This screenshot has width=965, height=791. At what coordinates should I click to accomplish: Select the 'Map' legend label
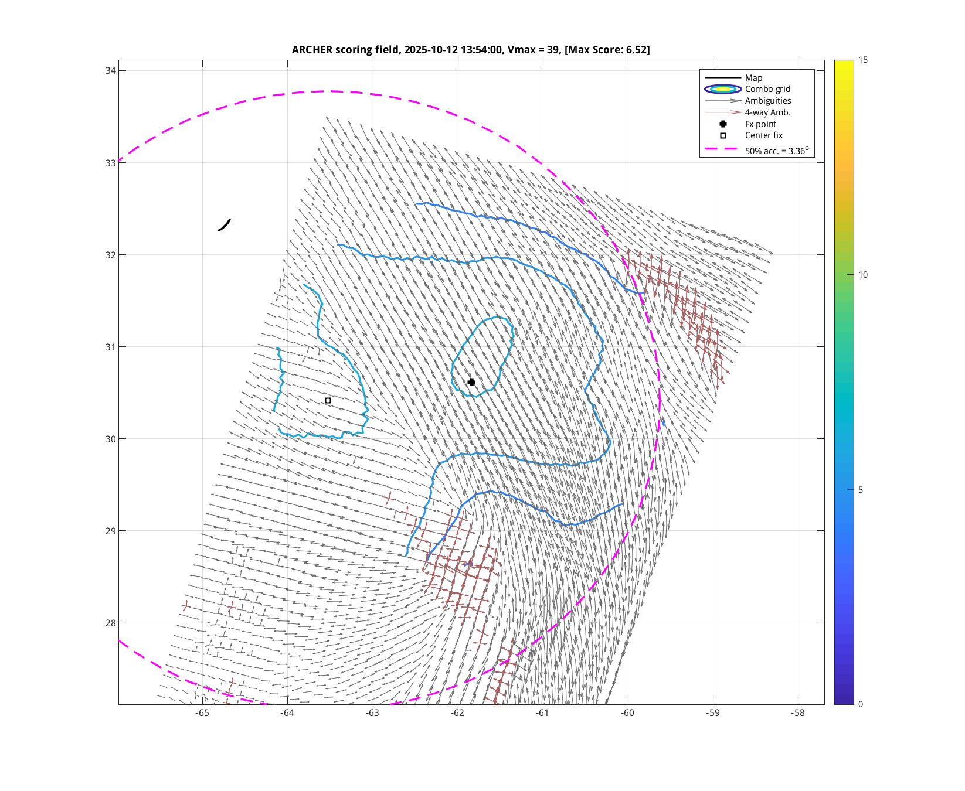753,78
